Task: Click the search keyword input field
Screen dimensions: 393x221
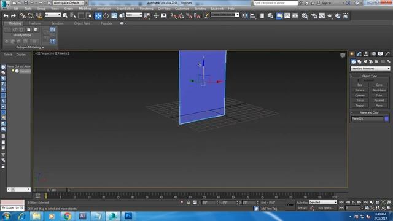Action: tap(276, 3)
